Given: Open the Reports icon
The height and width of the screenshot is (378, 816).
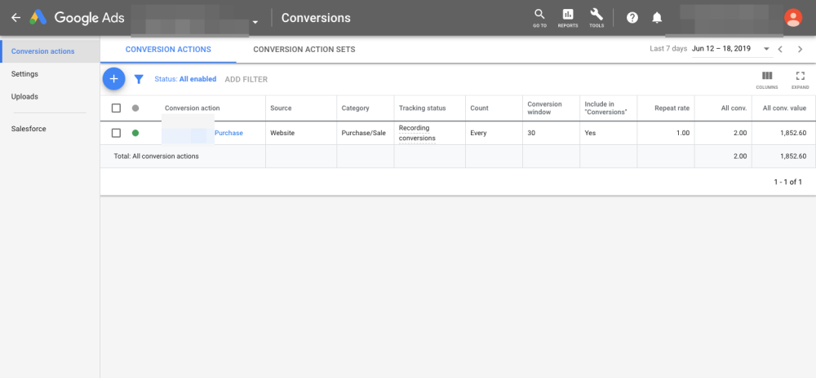Looking at the screenshot, I should click(x=568, y=17).
